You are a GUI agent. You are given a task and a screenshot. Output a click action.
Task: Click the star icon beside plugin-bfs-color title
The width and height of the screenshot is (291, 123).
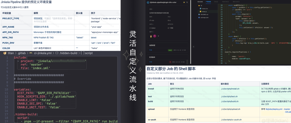[184, 2]
